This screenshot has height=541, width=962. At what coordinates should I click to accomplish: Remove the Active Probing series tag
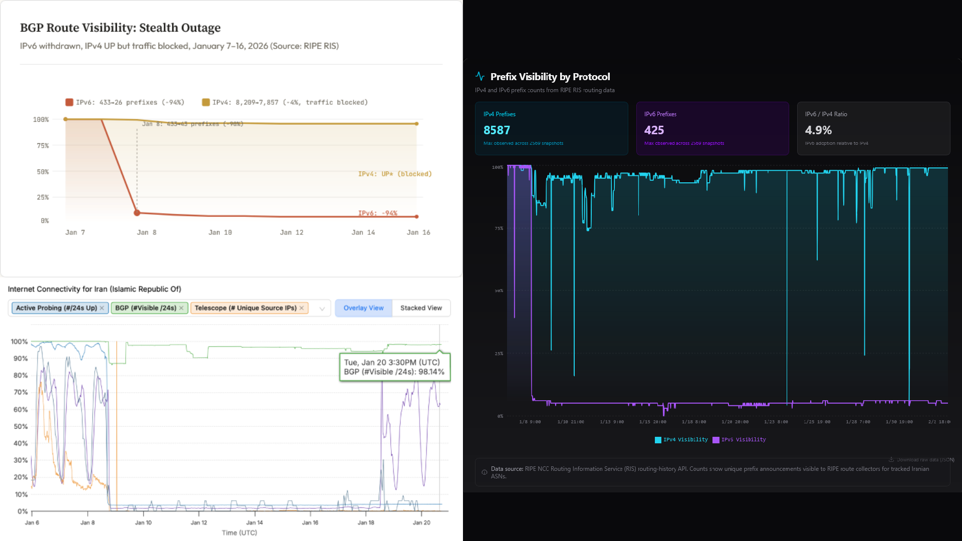click(102, 308)
